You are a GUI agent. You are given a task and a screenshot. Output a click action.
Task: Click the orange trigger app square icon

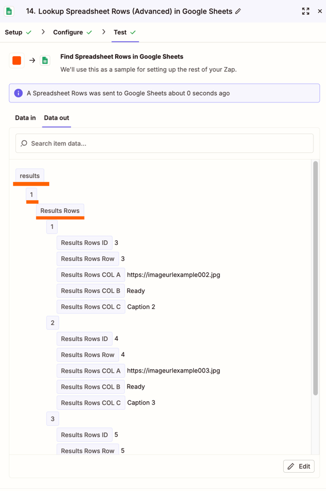(x=17, y=60)
